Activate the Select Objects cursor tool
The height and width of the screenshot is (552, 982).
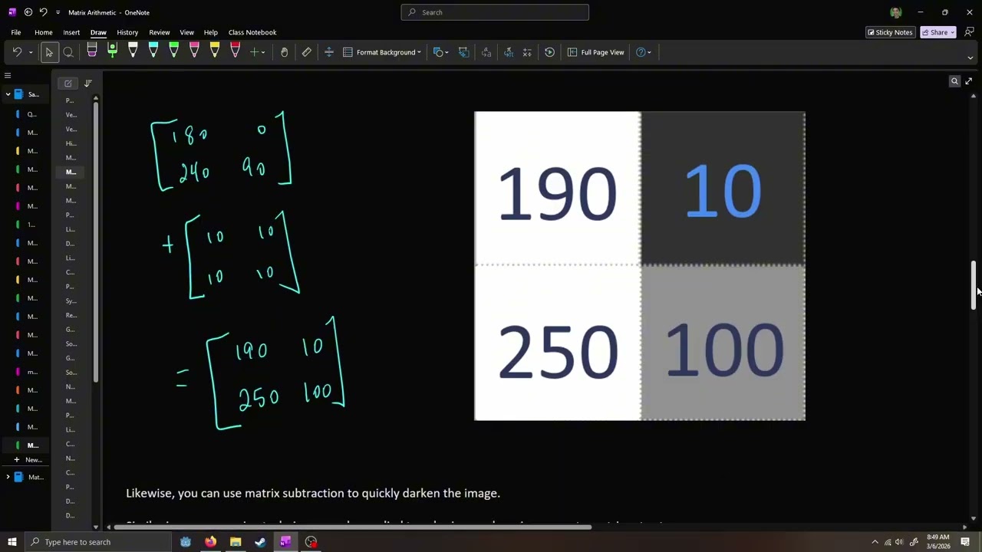49,52
